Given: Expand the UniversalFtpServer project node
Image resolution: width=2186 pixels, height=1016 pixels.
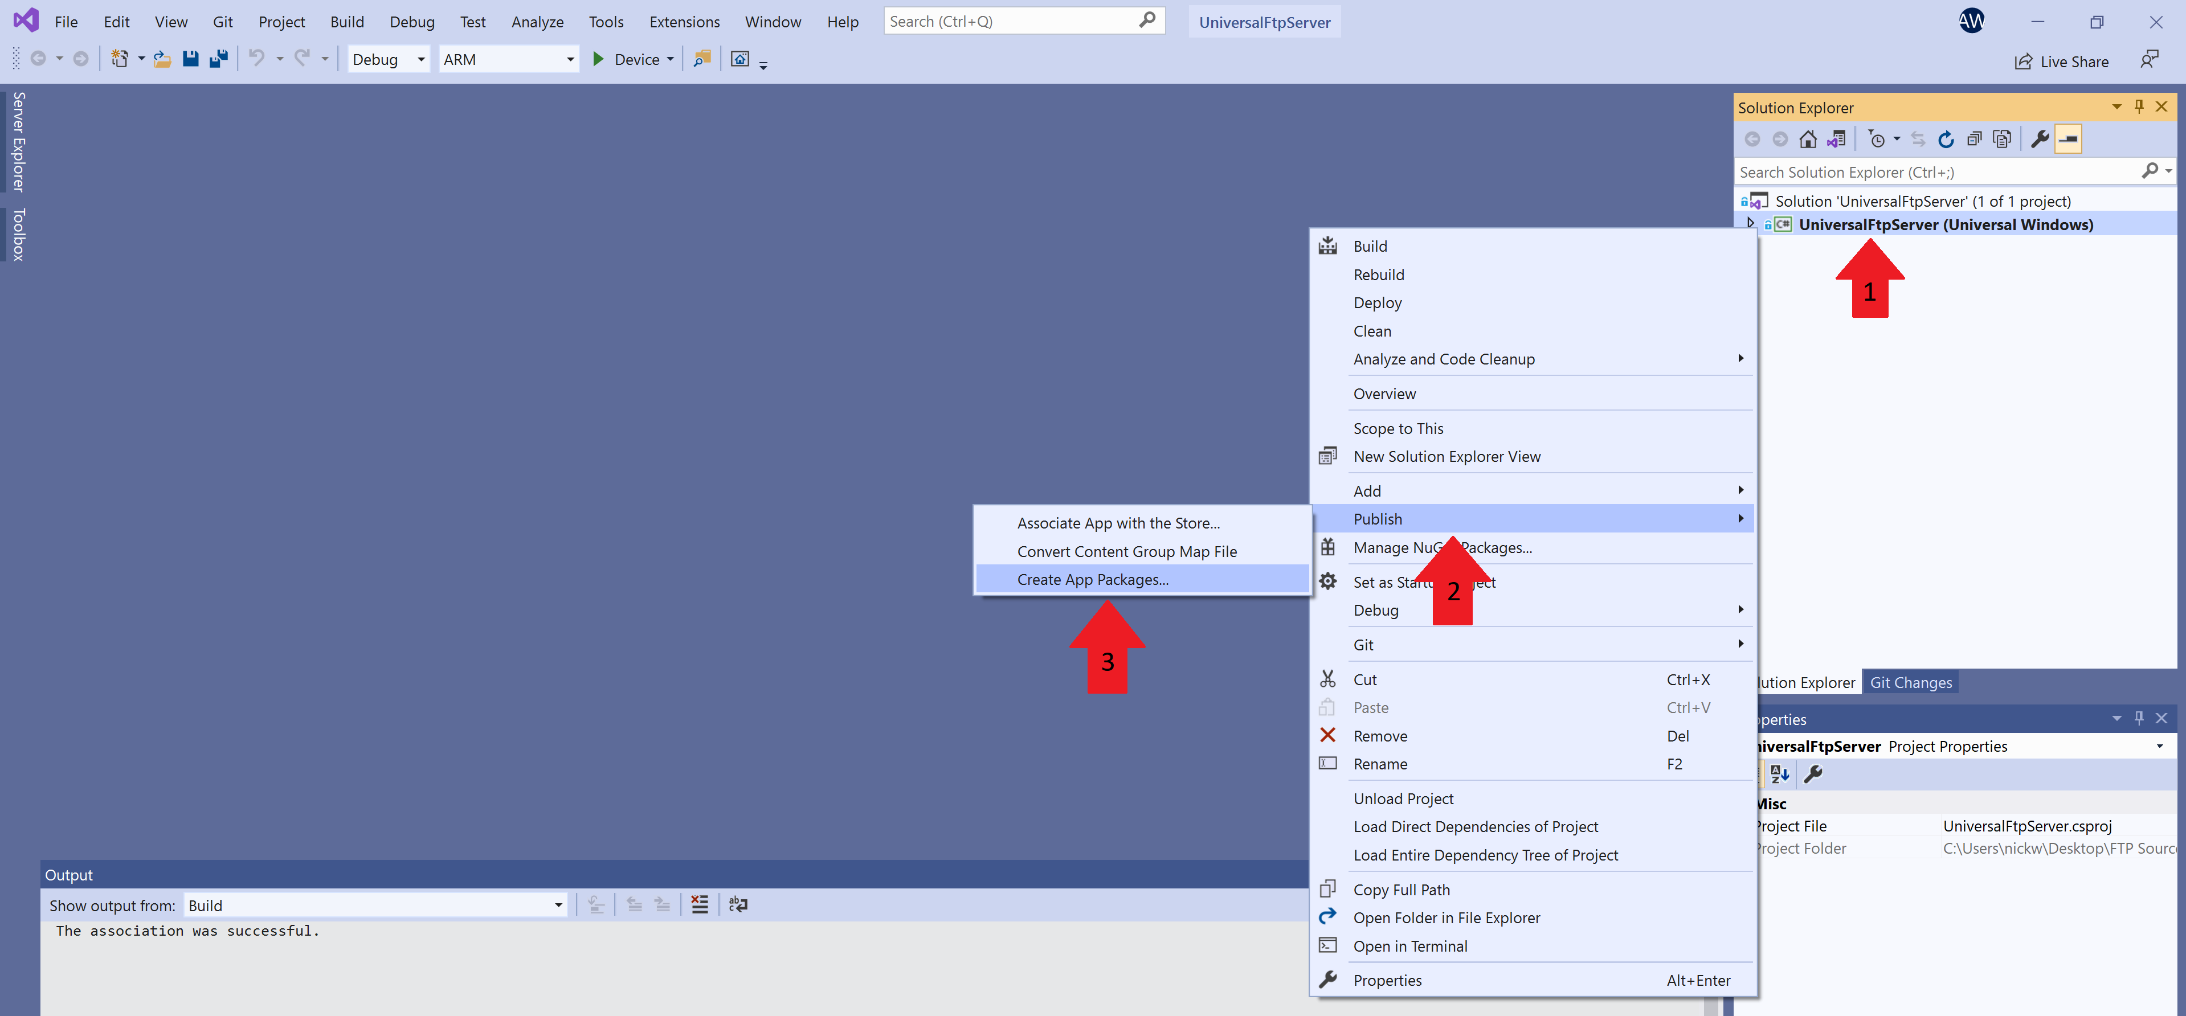Looking at the screenshot, I should tap(1750, 224).
